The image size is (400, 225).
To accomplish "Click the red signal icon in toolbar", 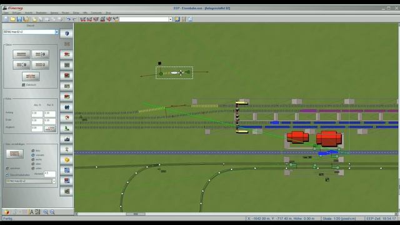I will [109, 19].
